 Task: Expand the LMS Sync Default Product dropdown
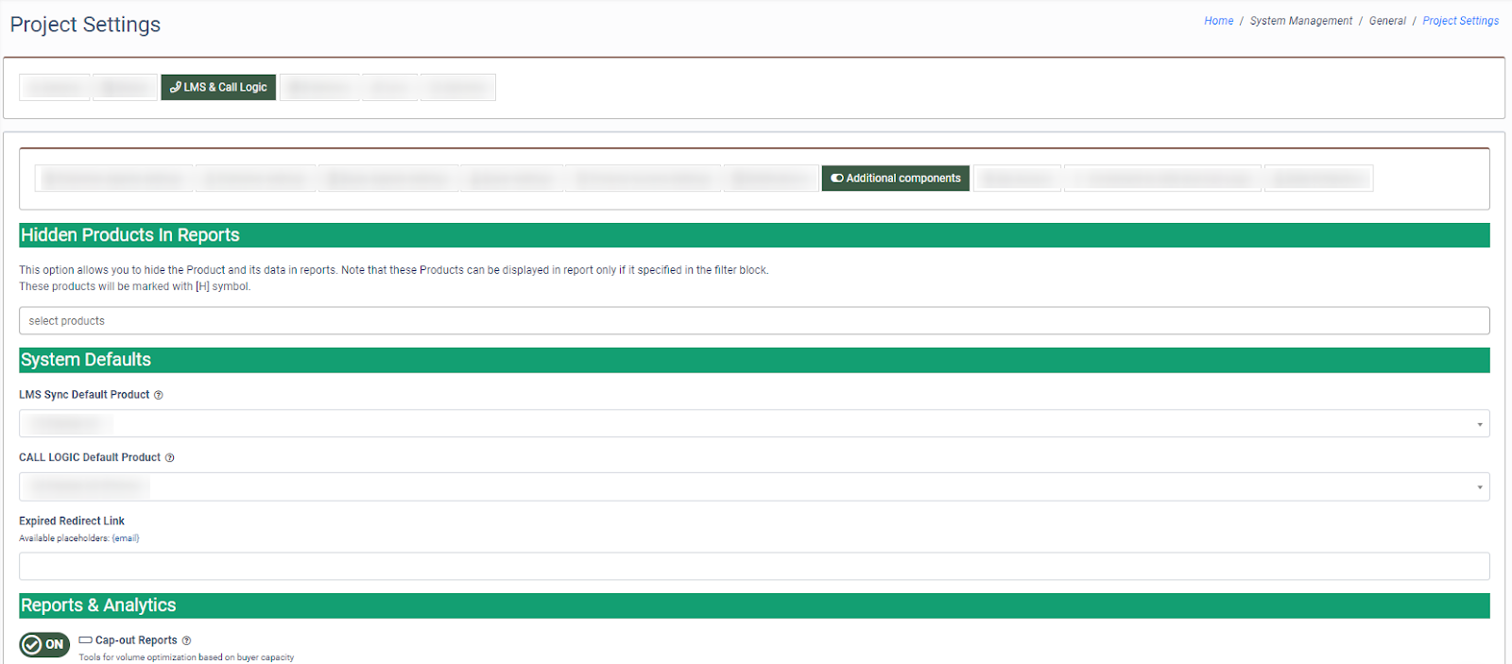coord(753,423)
